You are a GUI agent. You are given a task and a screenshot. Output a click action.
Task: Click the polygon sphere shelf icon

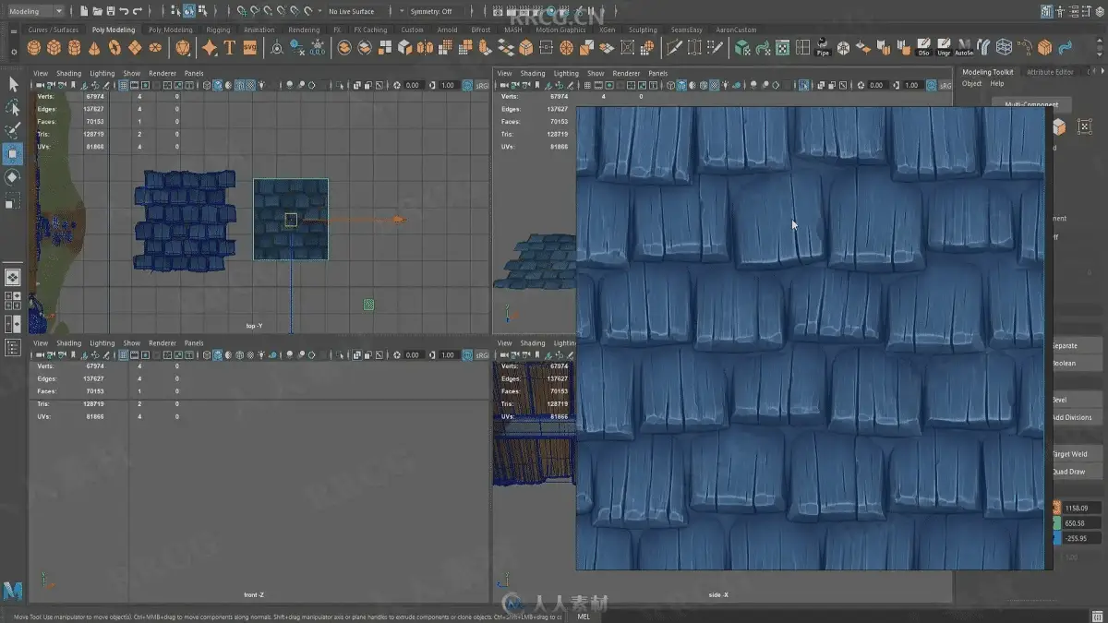(34, 48)
